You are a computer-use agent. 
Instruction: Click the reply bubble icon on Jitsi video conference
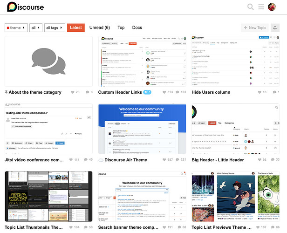(86, 159)
